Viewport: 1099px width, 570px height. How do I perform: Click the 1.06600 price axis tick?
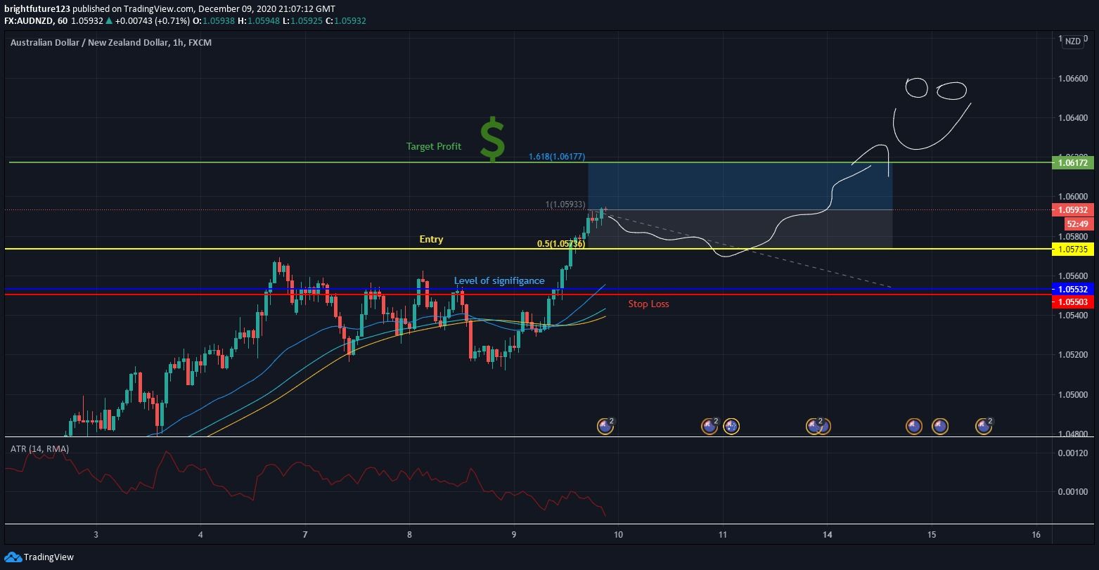[x=1072, y=79]
